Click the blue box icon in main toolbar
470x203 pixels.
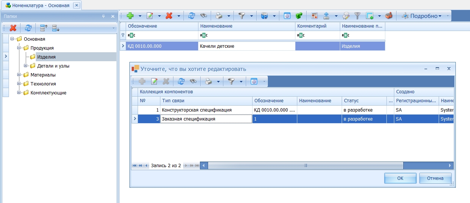tap(264, 16)
